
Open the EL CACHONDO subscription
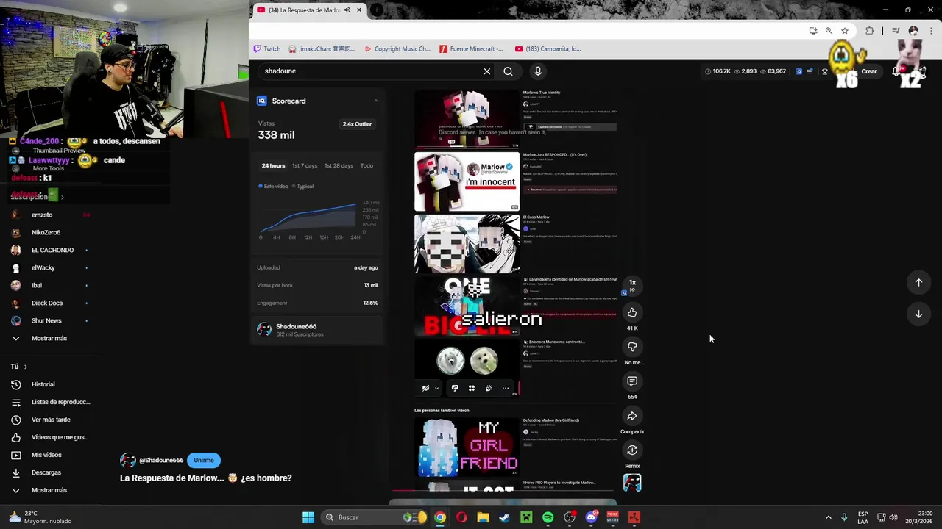(52, 251)
